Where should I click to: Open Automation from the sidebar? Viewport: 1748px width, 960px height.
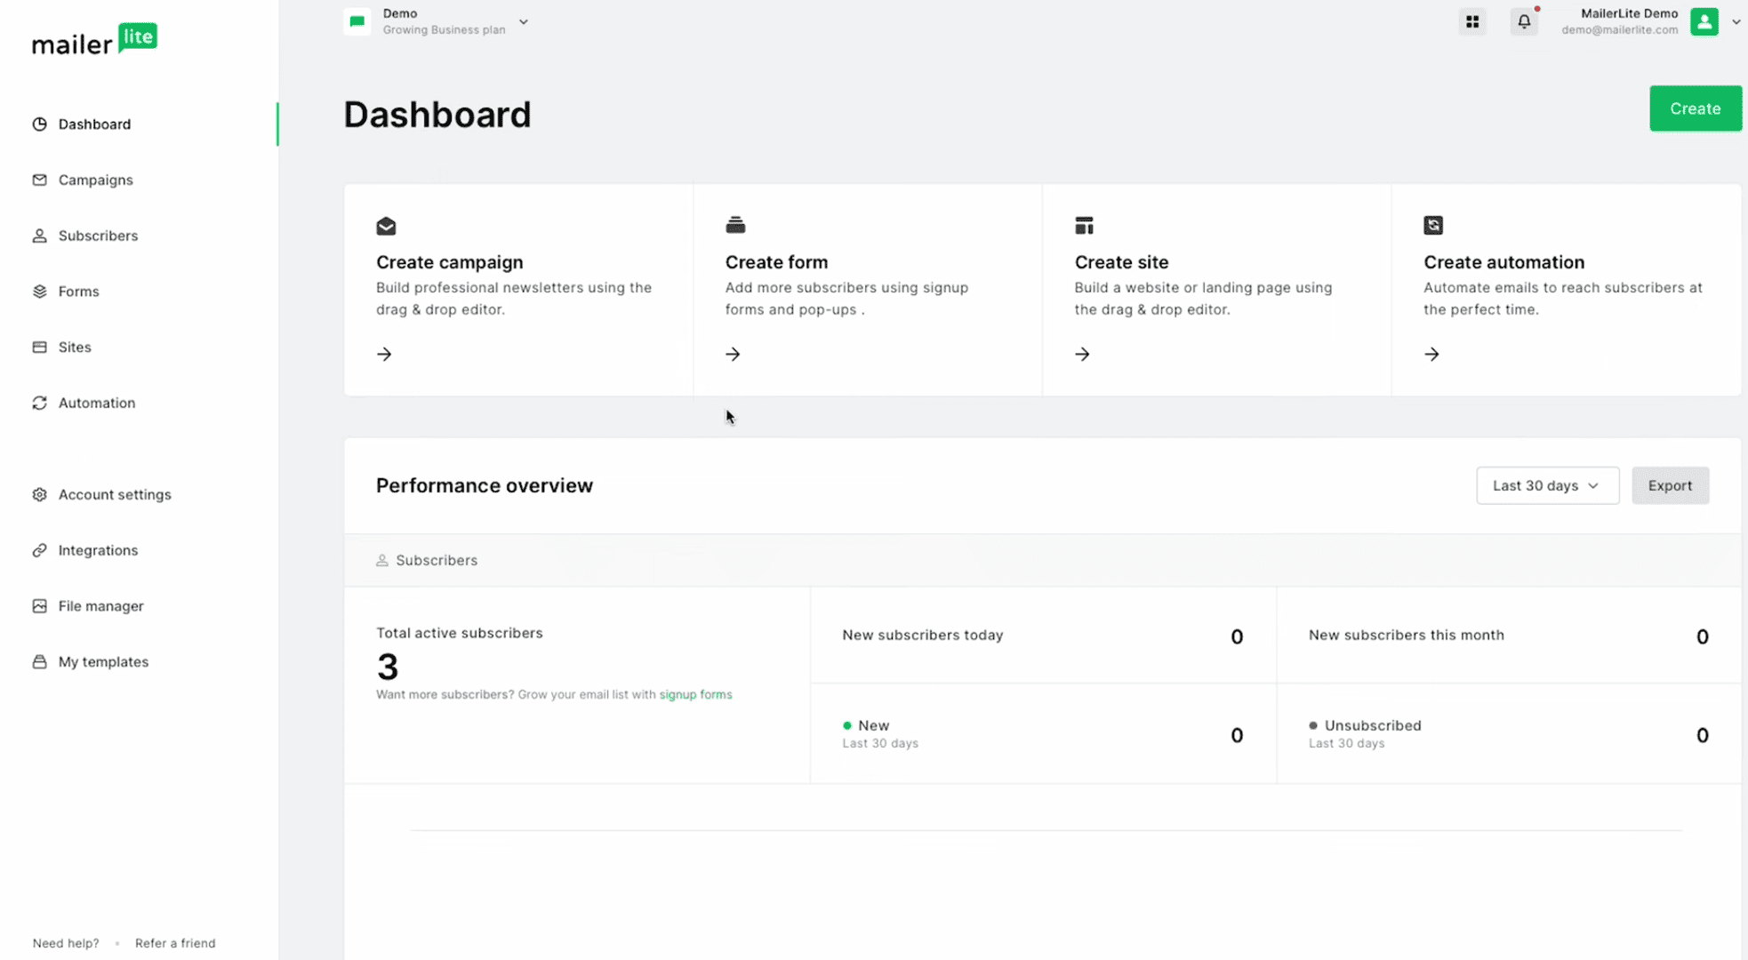[96, 403]
